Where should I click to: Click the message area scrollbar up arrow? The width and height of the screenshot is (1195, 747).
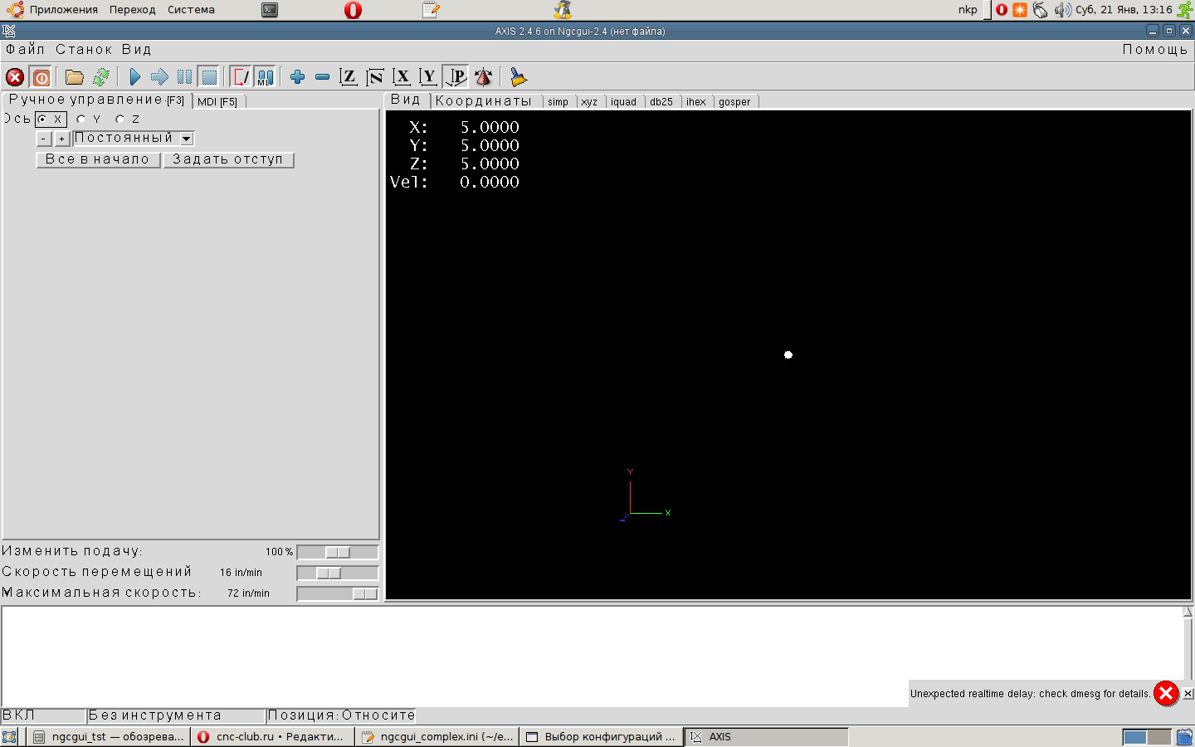(1188, 613)
